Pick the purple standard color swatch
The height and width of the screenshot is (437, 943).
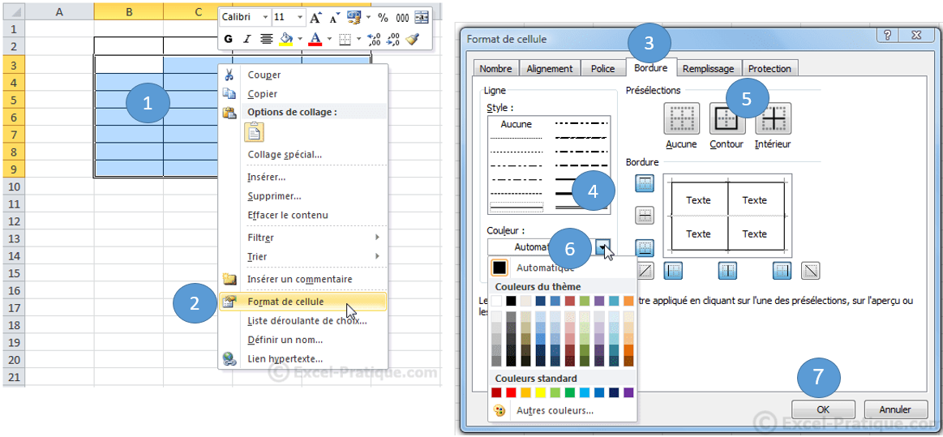pyautogui.click(x=628, y=392)
